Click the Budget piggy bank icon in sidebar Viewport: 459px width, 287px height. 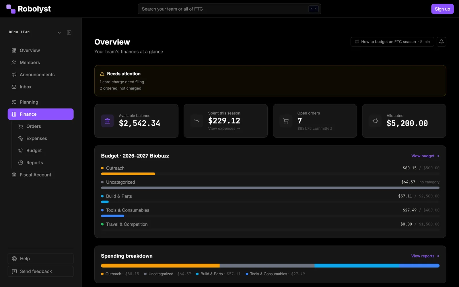21,150
